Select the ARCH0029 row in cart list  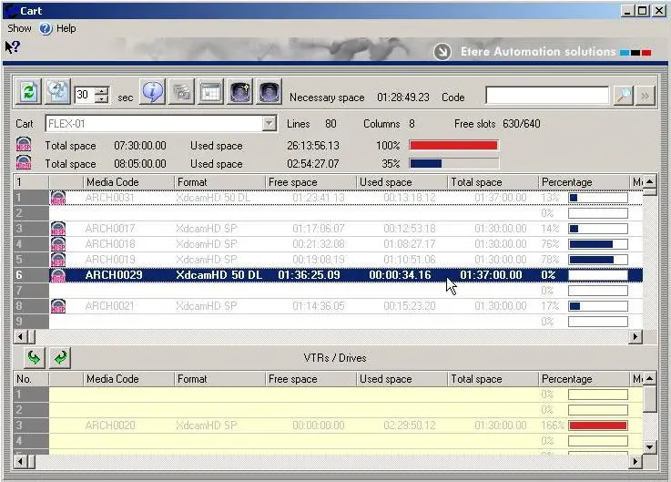click(273, 275)
